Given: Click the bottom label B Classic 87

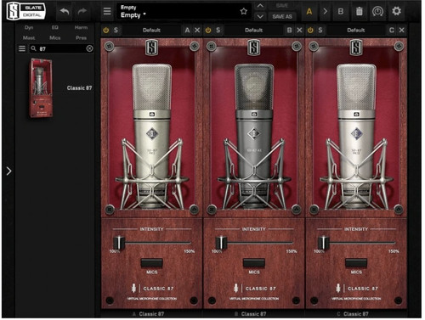Looking at the screenshot, I should click(251, 314).
